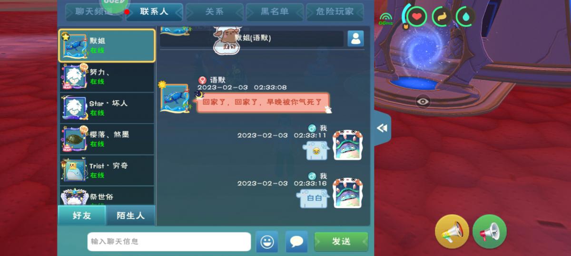Viewport: 571px width, 256px height.
Task: Open the 关系 tab
Action: [214, 12]
